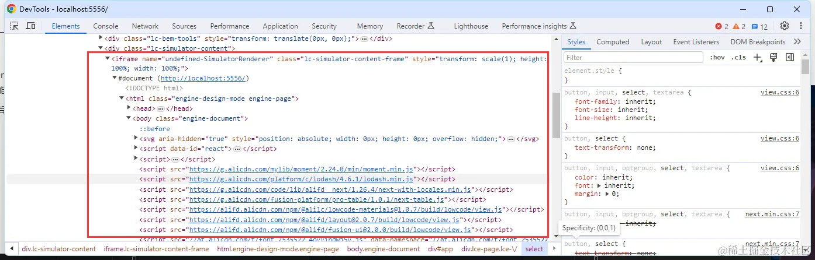Click the red errors count badge
The height and width of the screenshot is (260, 815).
722,26
